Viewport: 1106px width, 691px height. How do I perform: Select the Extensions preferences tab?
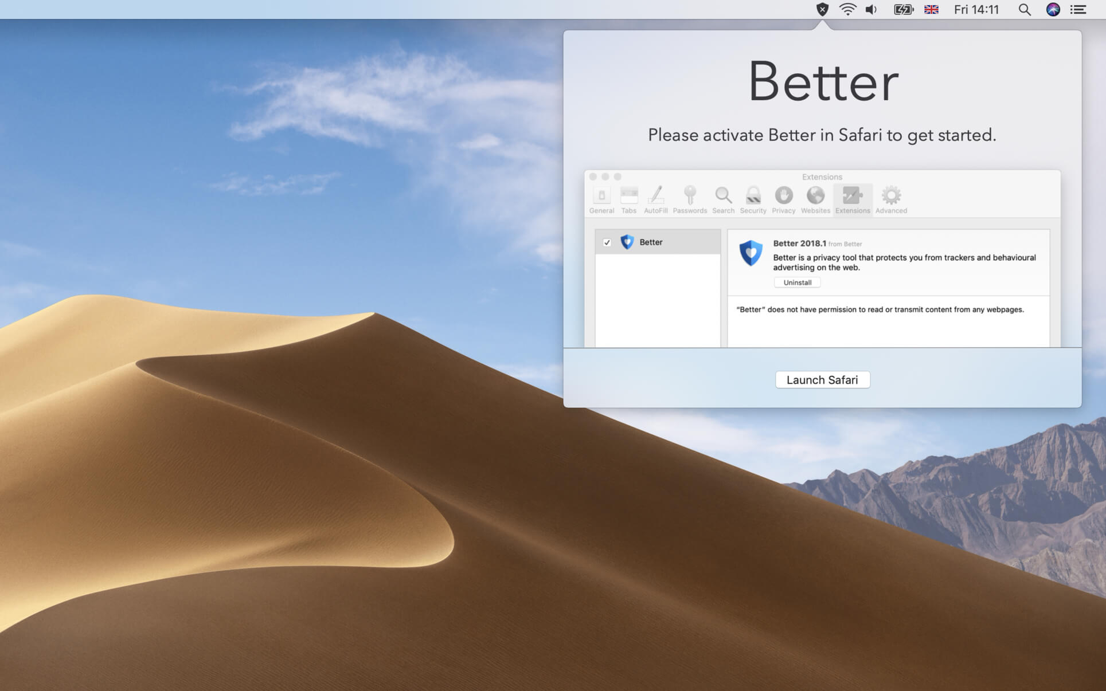[x=852, y=200]
